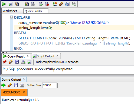Click the string_length int:=0; code line
The height and width of the screenshot is (104, 134).
tap(35, 28)
